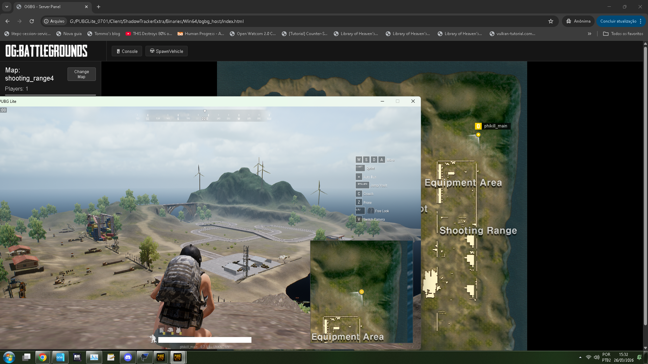648x364 pixels.
Task: Open THIS Destroys 80% YouTube bookmark
Action: tap(149, 34)
